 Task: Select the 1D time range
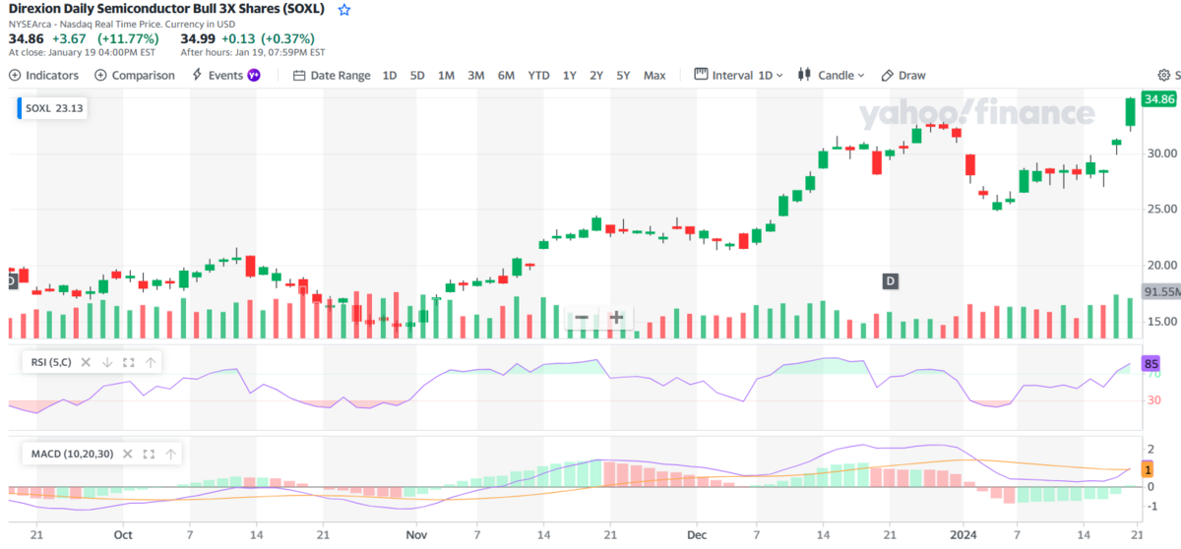[x=390, y=75]
